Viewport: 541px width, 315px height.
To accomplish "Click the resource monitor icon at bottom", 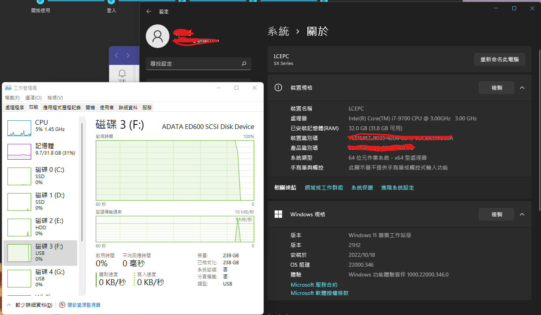I will [62, 305].
